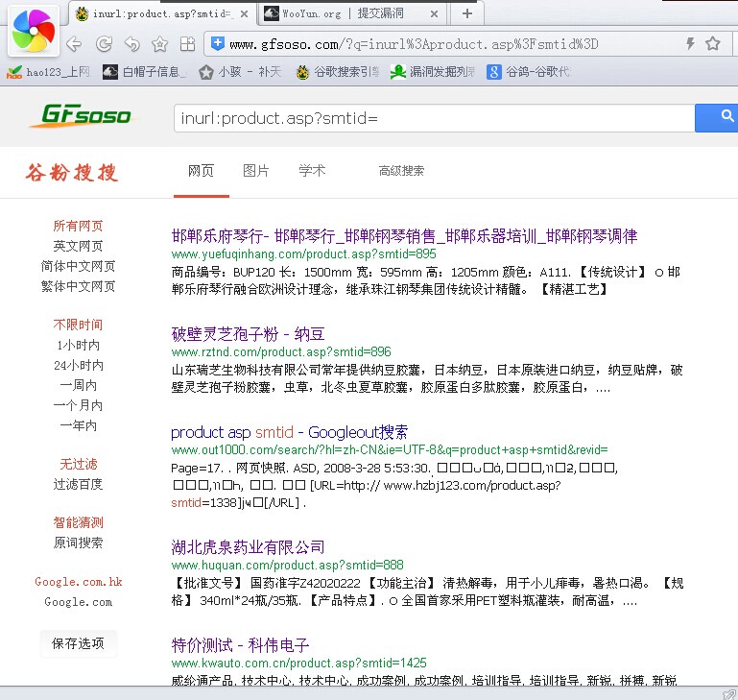Image resolution: width=738 pixels, height=700 pixels.
Task: Click the blue search magnifier button
Action: click(717, 118)
